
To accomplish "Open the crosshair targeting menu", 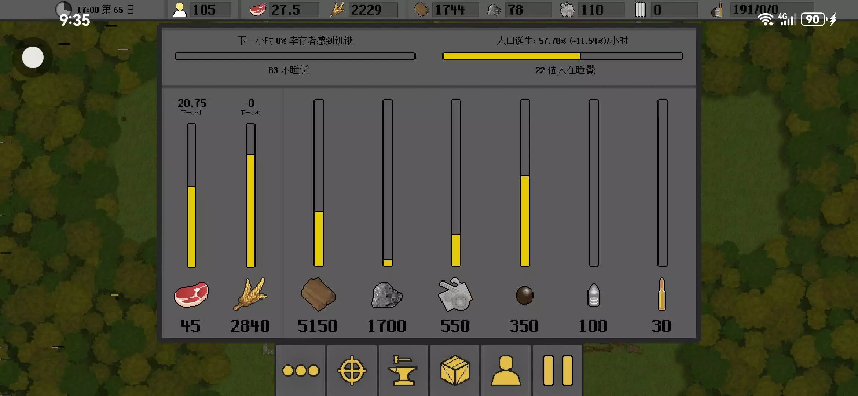I will pyautogui.click(x=352, y=371).
